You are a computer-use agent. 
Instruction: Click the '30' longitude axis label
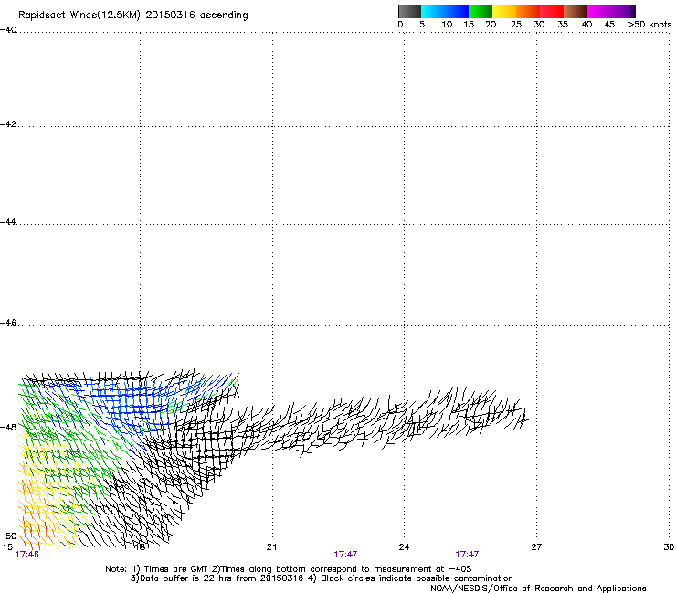[x=669, y=547]
